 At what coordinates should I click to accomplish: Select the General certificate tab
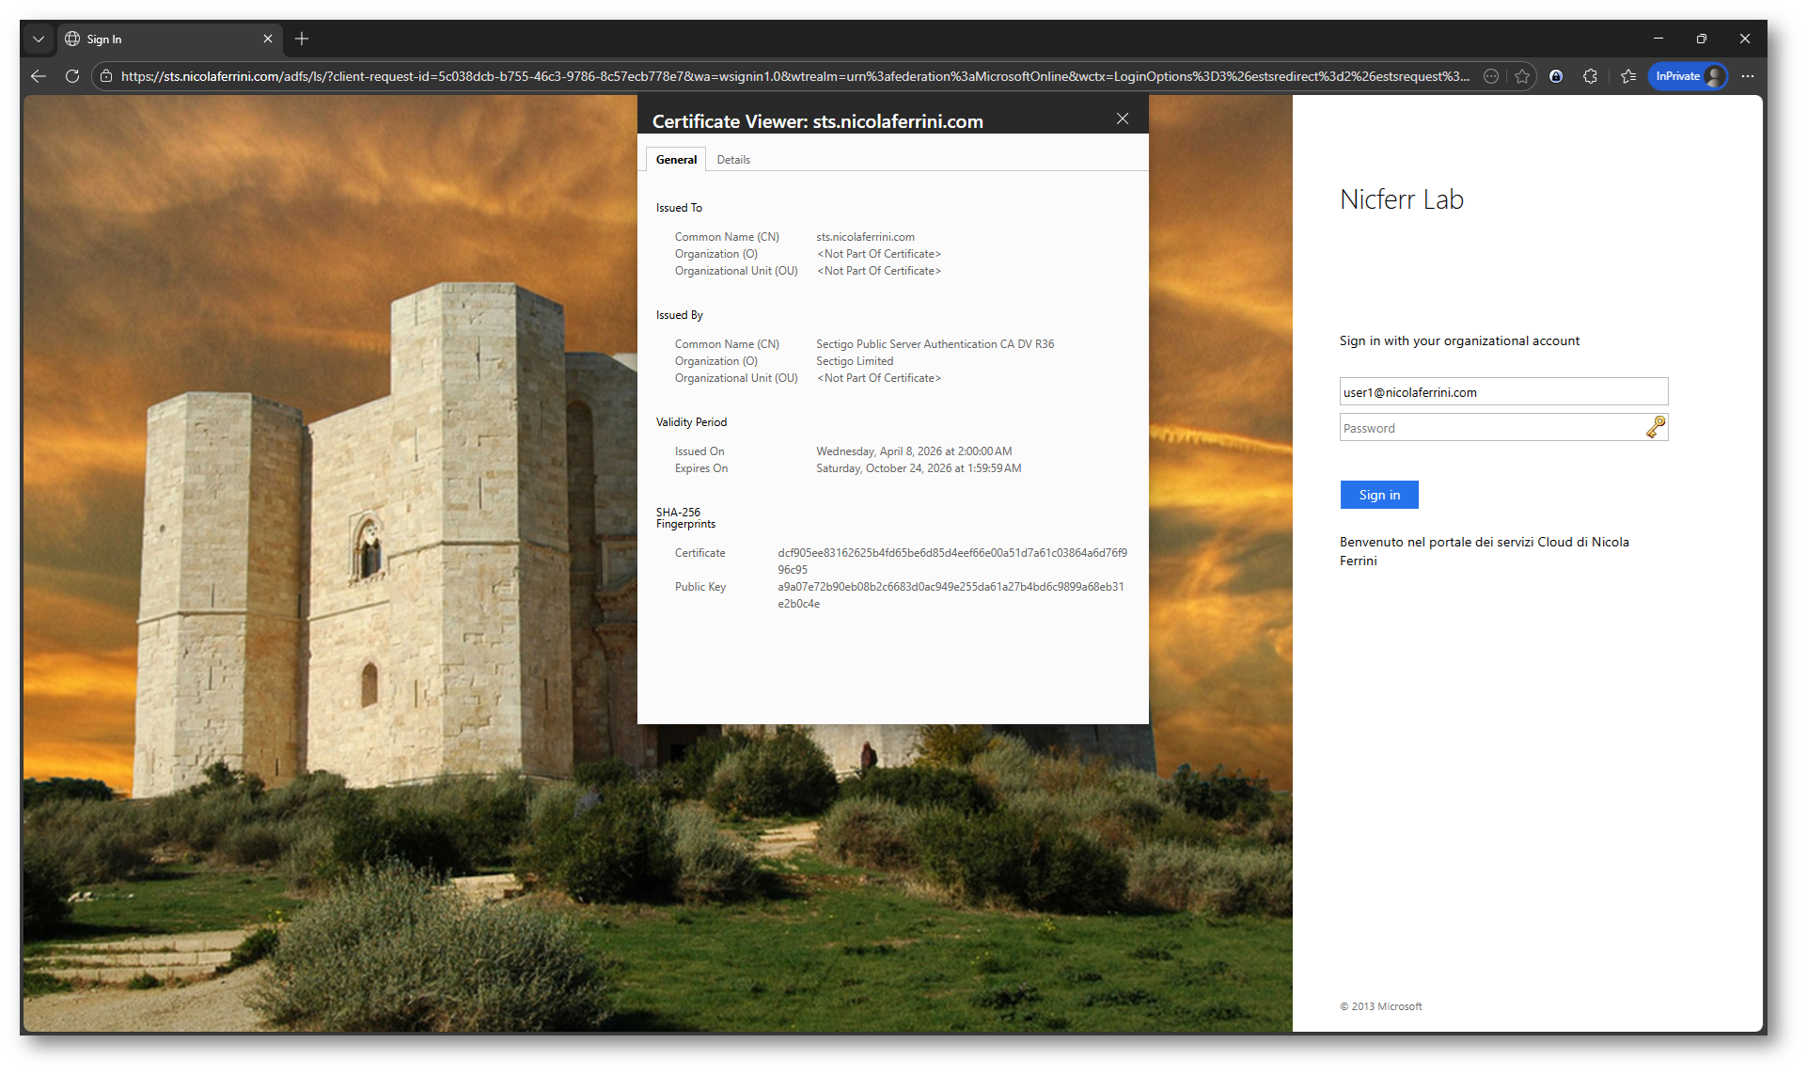pos(676,160)
